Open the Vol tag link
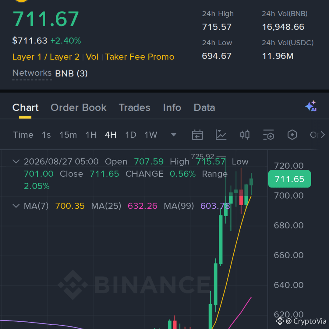The height and width of the screenshot is (329, 329). coord(92,57)
